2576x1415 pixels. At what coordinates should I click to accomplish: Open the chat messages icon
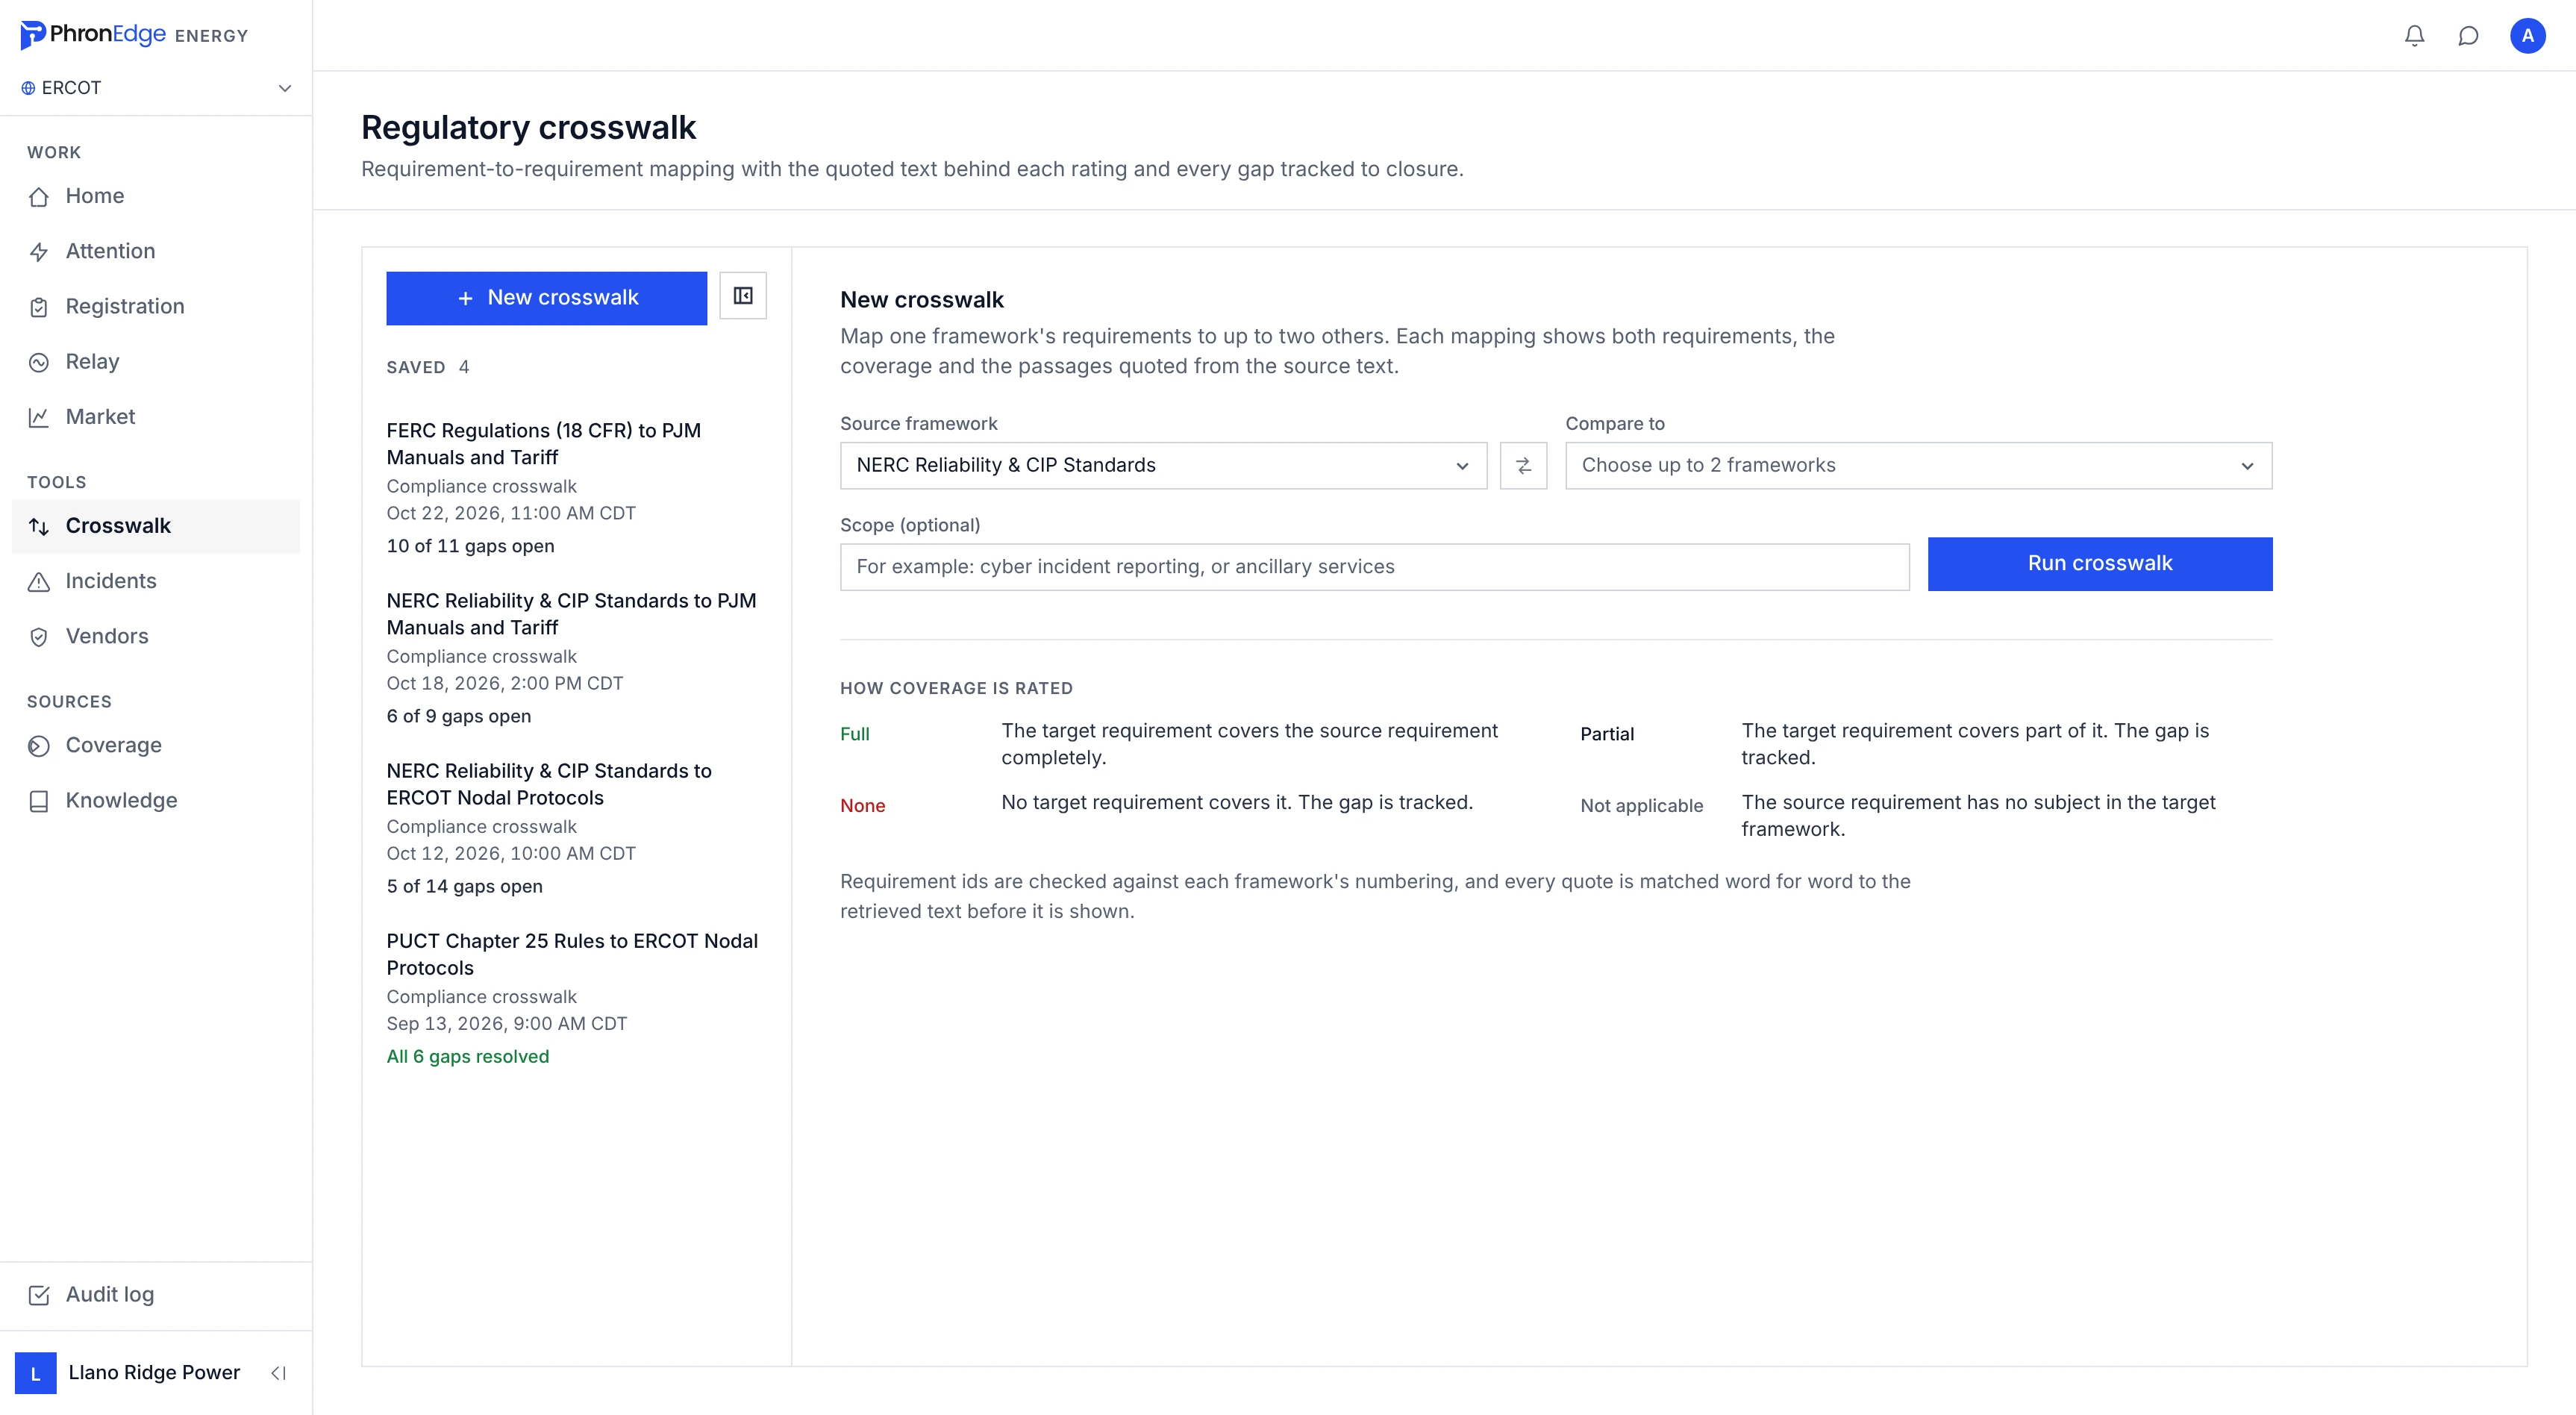pyautogui.click(x=2468, y=36)
